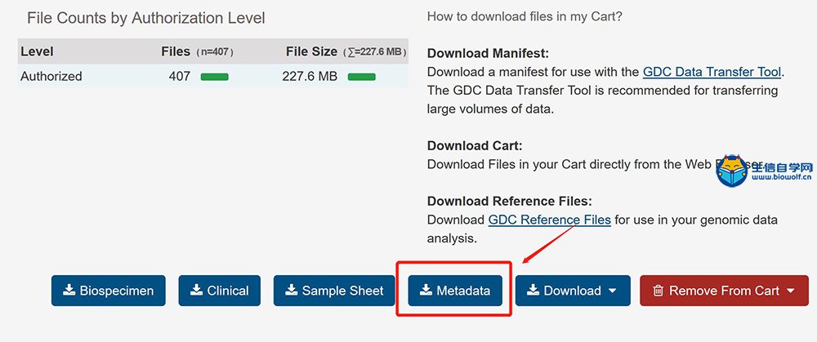
Task: Click the trash icon on Remove From Cart
Action: [658, 291]
